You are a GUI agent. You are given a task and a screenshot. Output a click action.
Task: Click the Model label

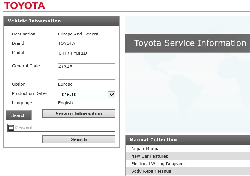[18, 53]
